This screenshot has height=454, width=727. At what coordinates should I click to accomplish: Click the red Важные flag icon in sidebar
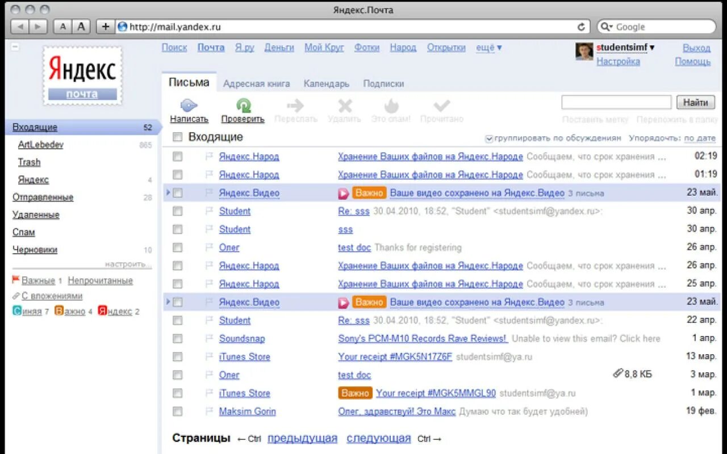pyautogui.click(x=16, y=280)
